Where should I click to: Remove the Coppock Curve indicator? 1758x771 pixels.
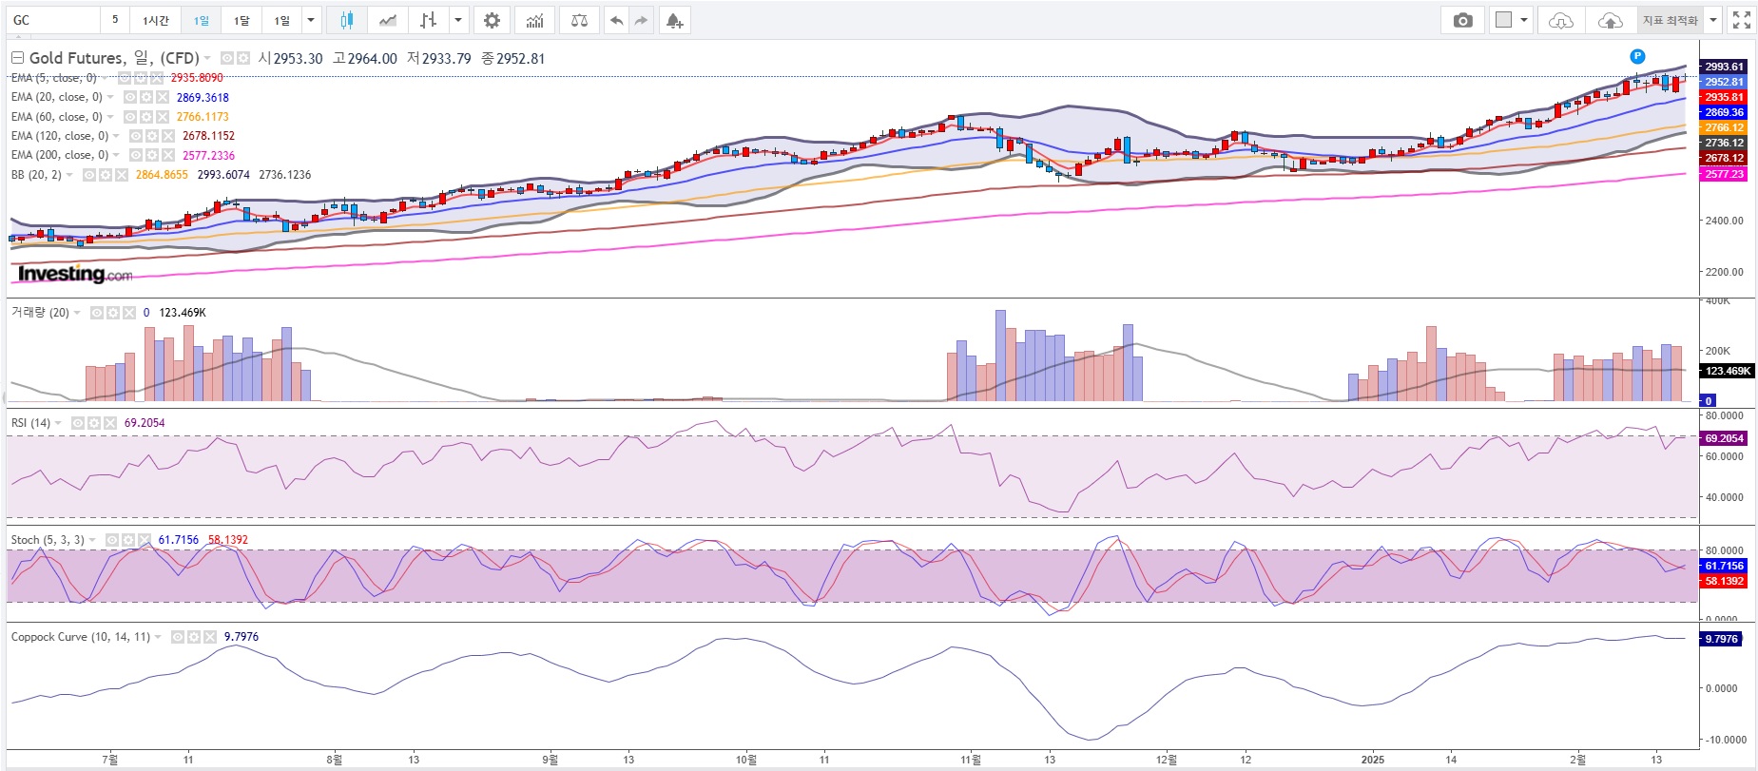tap(210, 637)
